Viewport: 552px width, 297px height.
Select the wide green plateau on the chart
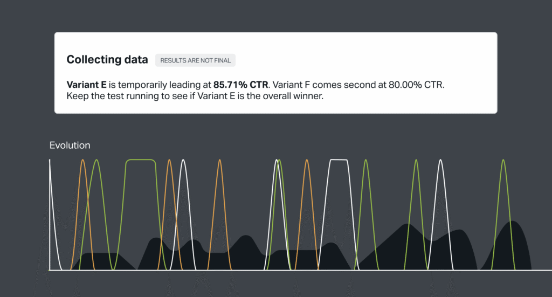140,160
